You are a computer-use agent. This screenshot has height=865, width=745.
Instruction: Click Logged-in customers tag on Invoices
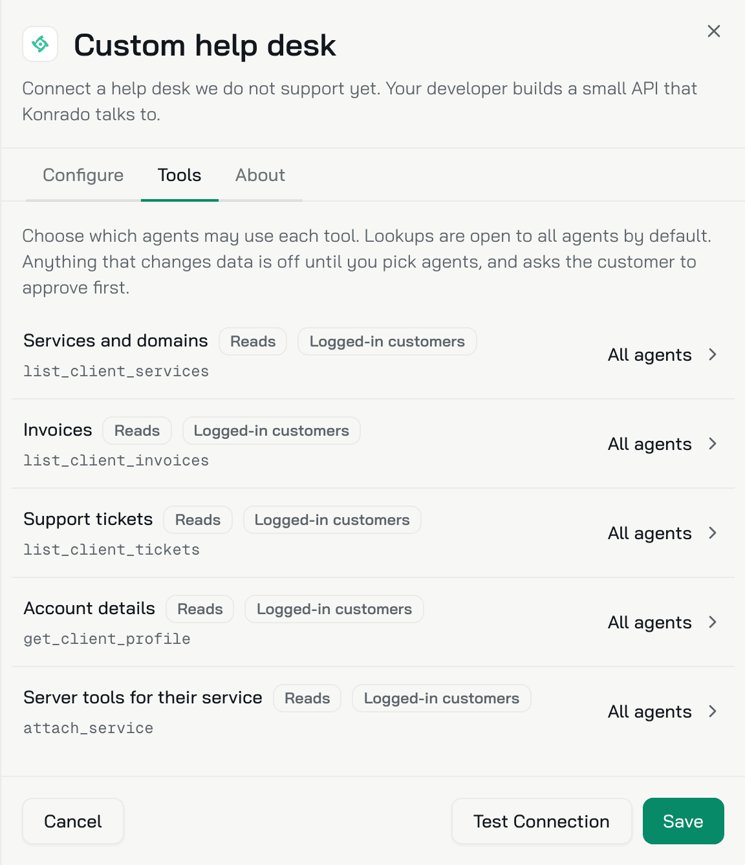(272, 431)
